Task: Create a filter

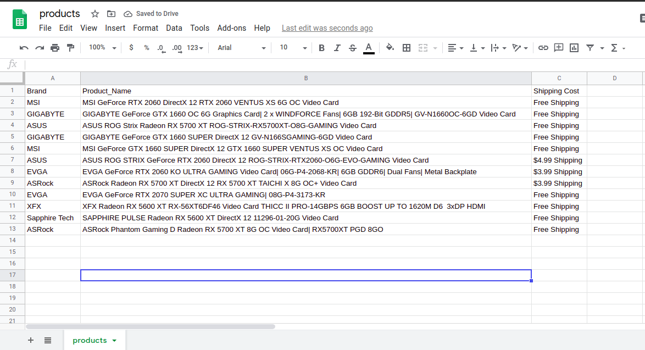Action: (590, 48)
